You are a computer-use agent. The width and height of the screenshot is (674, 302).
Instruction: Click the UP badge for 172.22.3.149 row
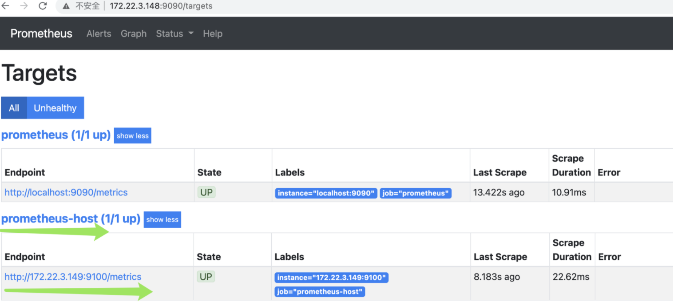coord(206,277)
